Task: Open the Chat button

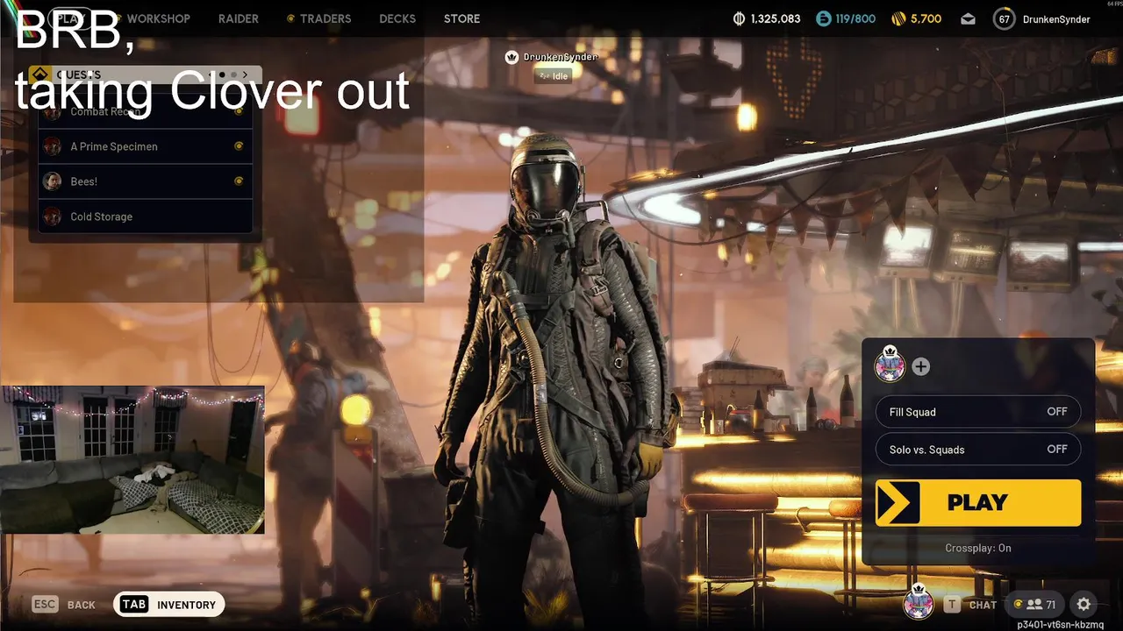Action: tap(970, 605)
